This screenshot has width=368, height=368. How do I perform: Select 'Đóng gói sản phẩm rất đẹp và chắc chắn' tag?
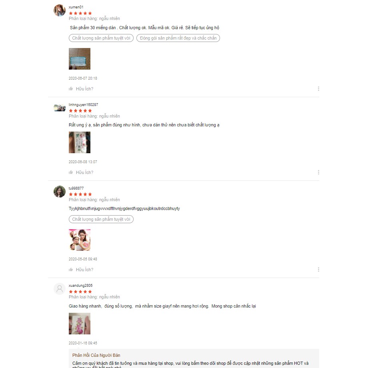pyautogui.click(x=178, y=38)
